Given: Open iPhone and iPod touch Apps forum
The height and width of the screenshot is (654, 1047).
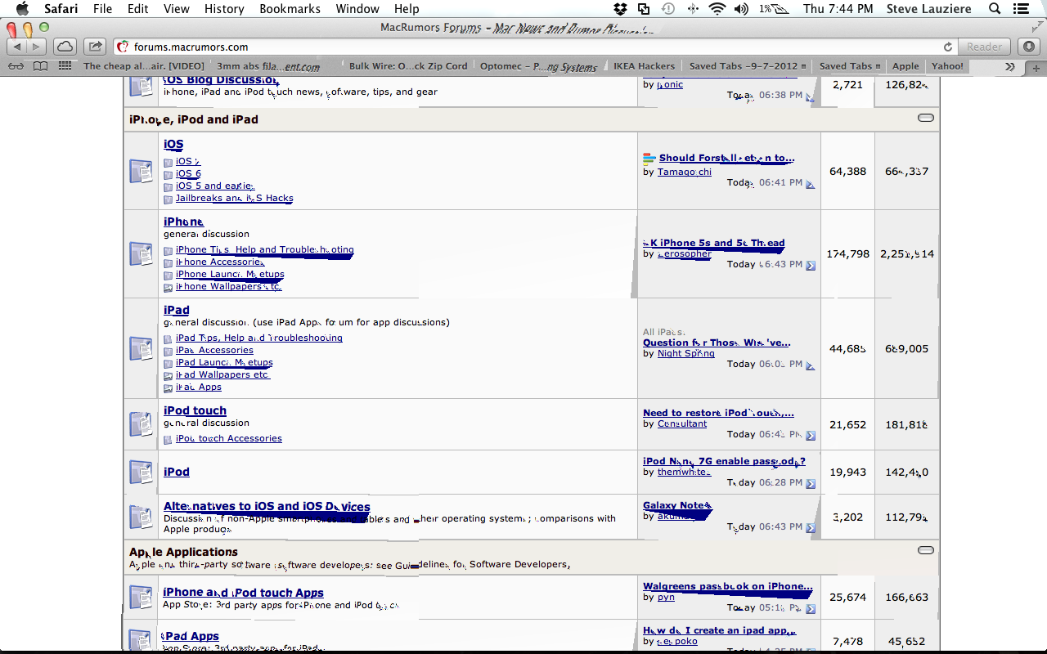Looking at the screenshot, I should tap(243, 593).
